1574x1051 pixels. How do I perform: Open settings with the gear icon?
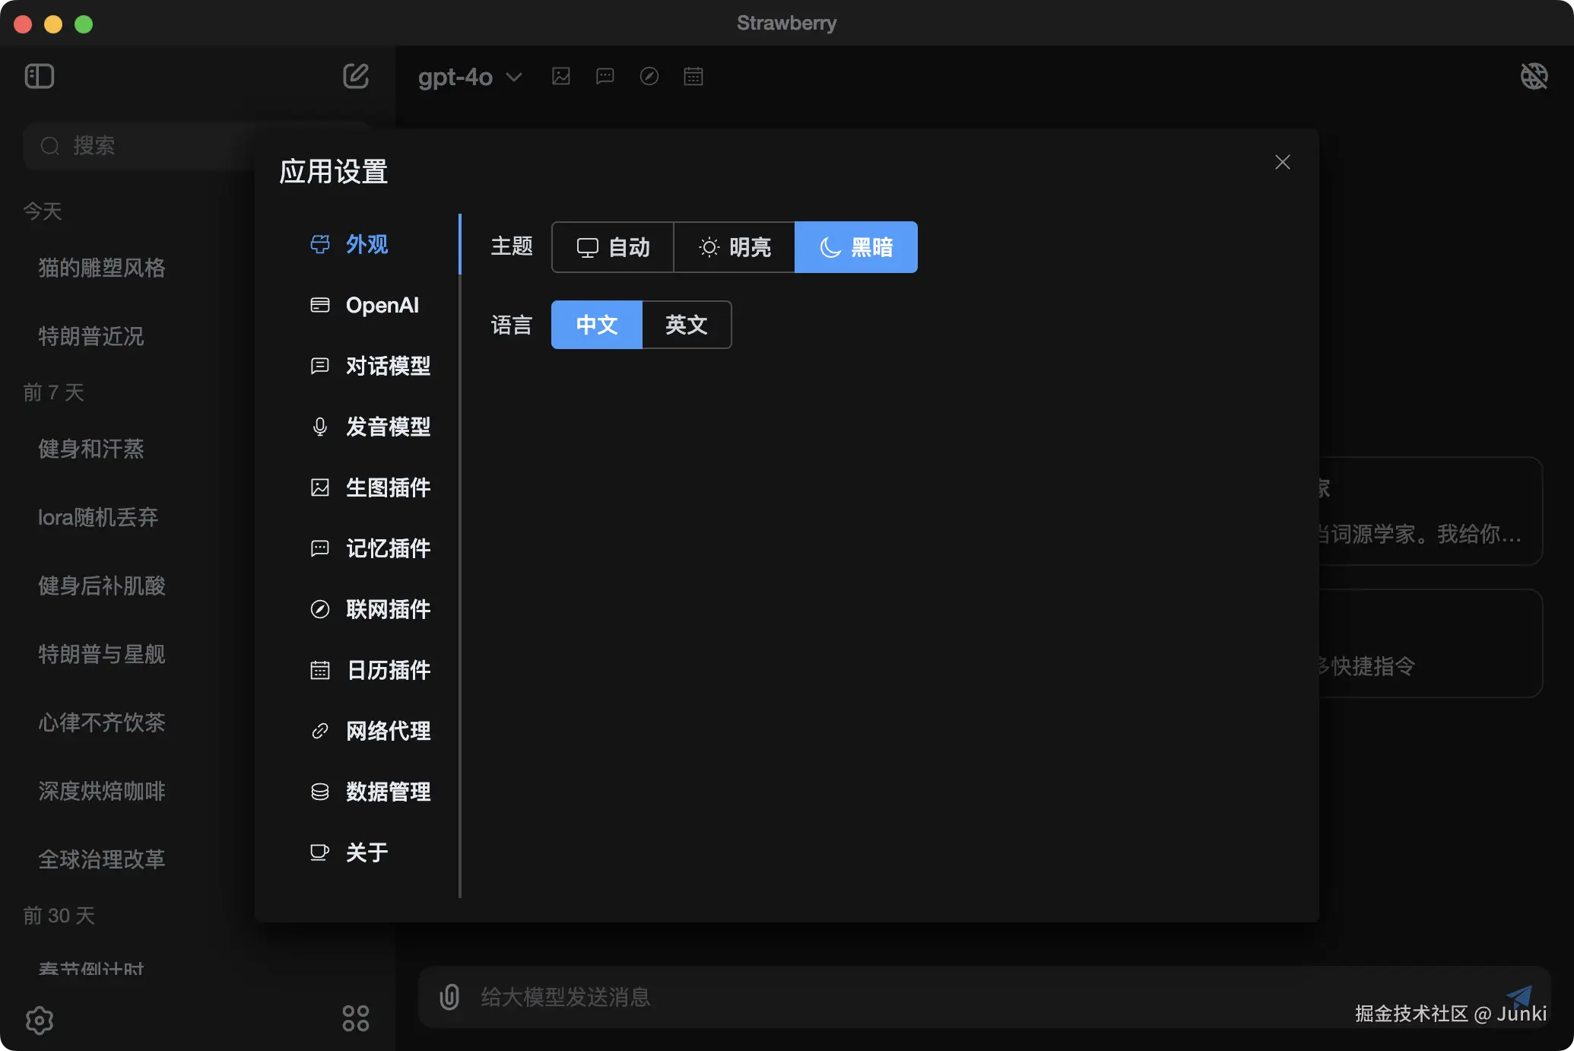[x=40, y=1020]
